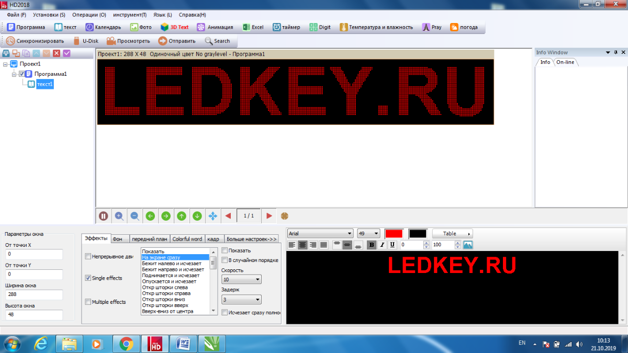Click the purple checkmark icon above the tree

click(66, 53)
